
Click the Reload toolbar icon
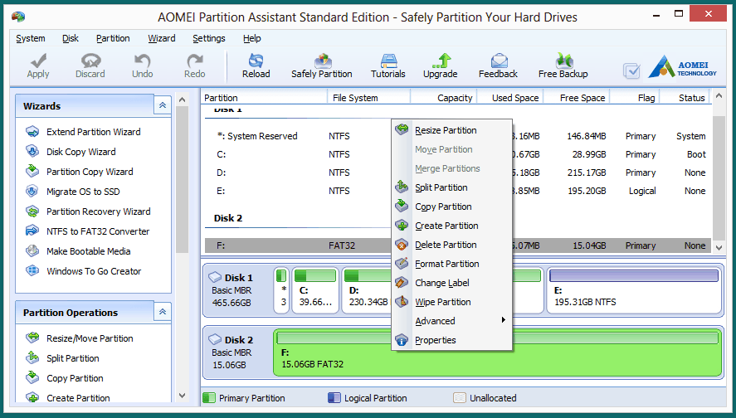256,61
